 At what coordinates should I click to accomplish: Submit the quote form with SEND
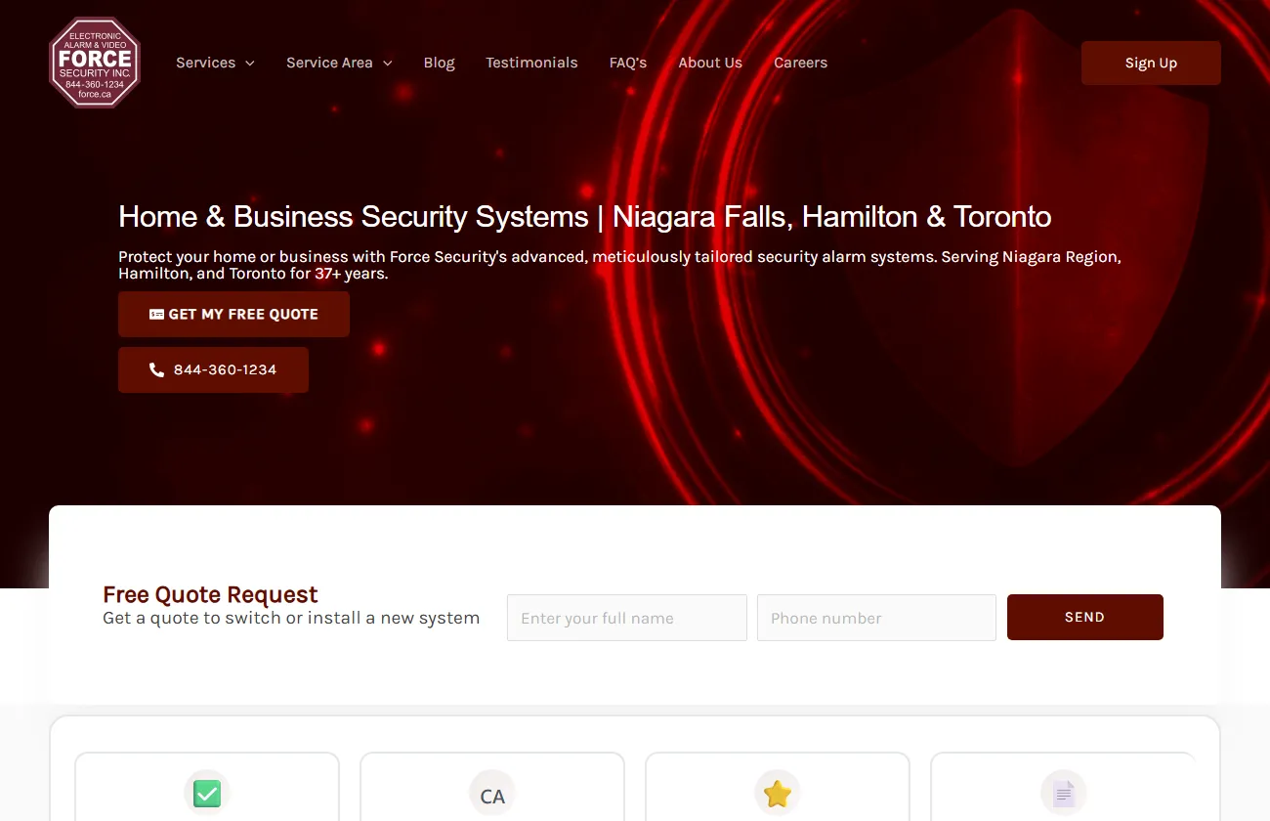(x=1084, y=617)
